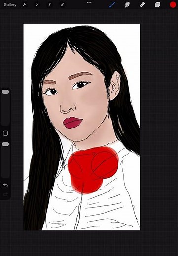Select the Smudge finger tool
The image size is (178, 256).
[x=127, y=5]
